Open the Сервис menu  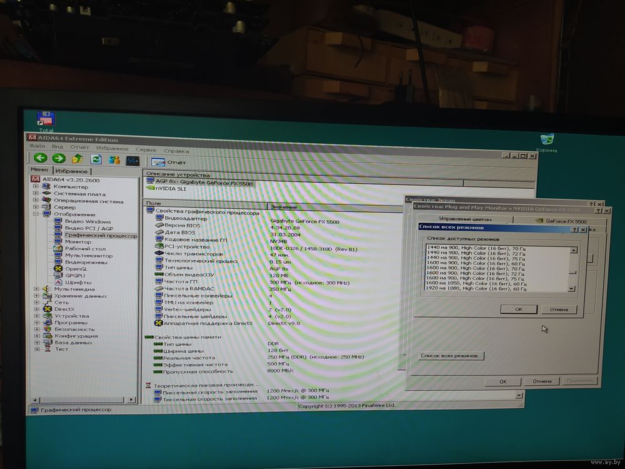click(146, 149)
